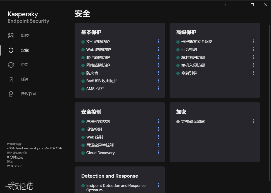Click green status dot of 文件威胁防护

(83, 42)
